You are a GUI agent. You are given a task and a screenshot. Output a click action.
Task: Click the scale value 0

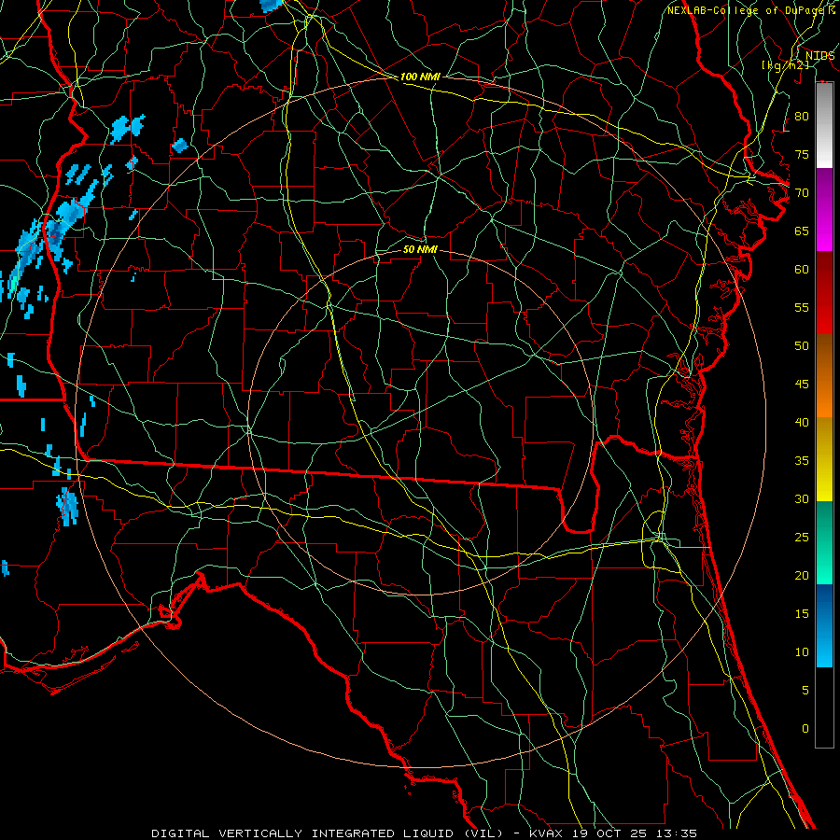coord(805,729)
